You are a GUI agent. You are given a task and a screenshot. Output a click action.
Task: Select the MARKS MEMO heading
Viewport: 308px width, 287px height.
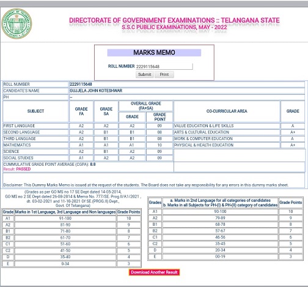(154, 53)
